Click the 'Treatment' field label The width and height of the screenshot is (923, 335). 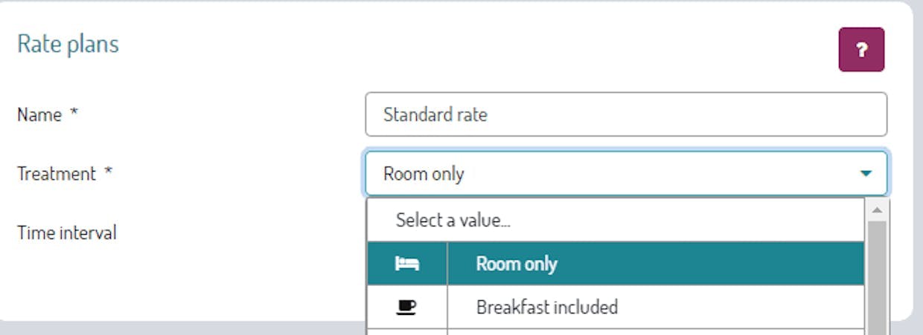(x=57, y=174)
